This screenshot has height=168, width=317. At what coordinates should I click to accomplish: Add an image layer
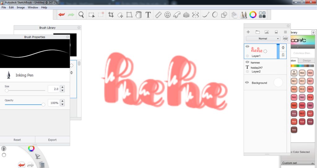pyautogui.click(x=267, y=32)
